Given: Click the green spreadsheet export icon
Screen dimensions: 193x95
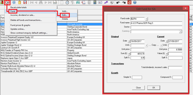Looking at the screenshot, I should tap(78, 2).
